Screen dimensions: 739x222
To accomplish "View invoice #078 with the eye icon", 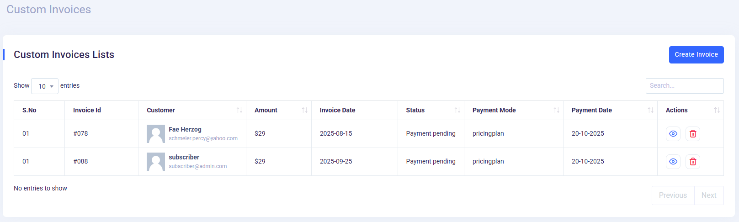I will tap(673, 134).
